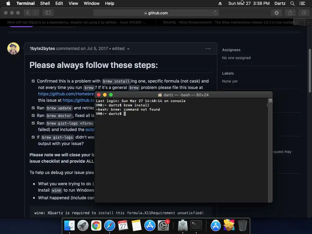Open the Edit menu
The image size is (312, 234).
click(59, 3)
